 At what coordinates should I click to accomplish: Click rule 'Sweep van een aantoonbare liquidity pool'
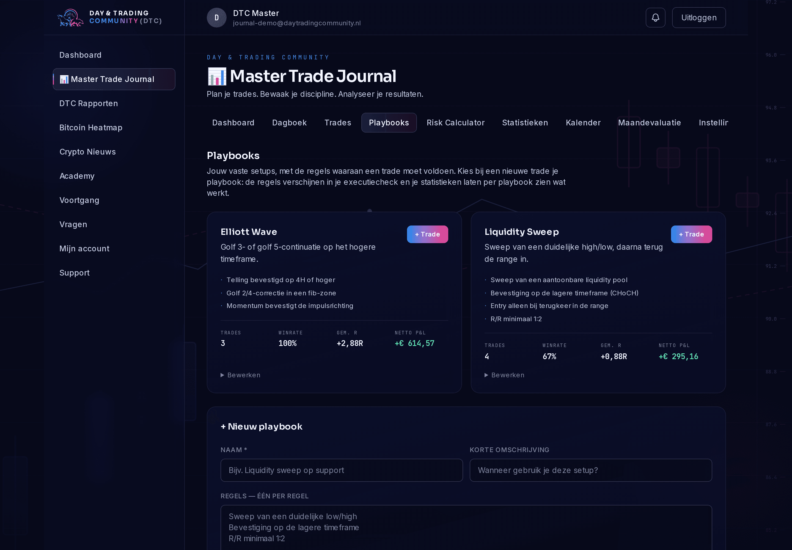559,280
